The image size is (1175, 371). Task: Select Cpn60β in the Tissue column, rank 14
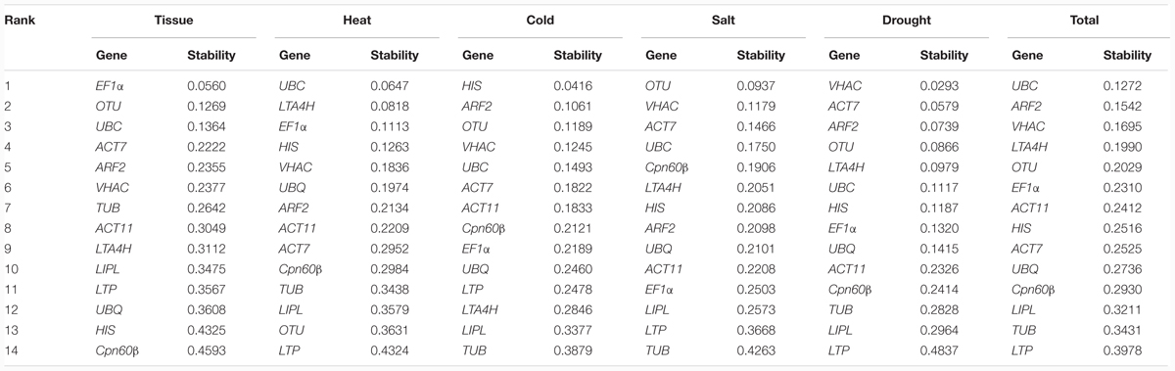point(117,347)
